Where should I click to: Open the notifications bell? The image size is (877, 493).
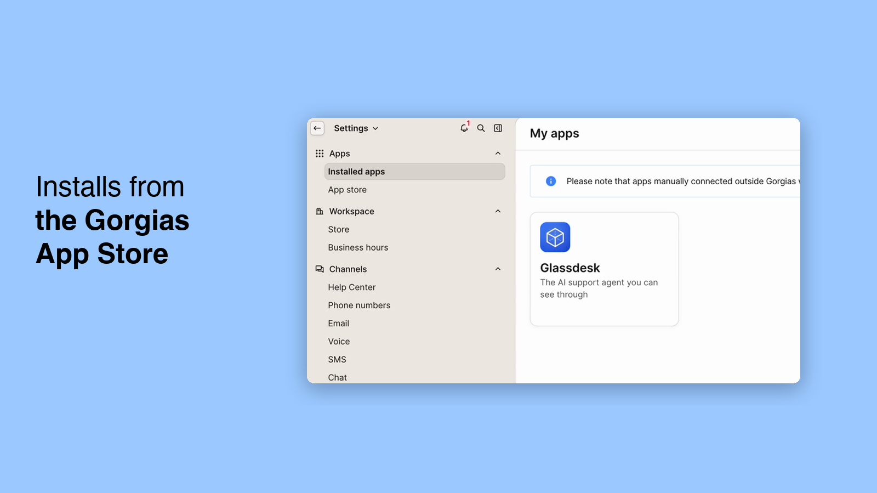click(464, 128)
